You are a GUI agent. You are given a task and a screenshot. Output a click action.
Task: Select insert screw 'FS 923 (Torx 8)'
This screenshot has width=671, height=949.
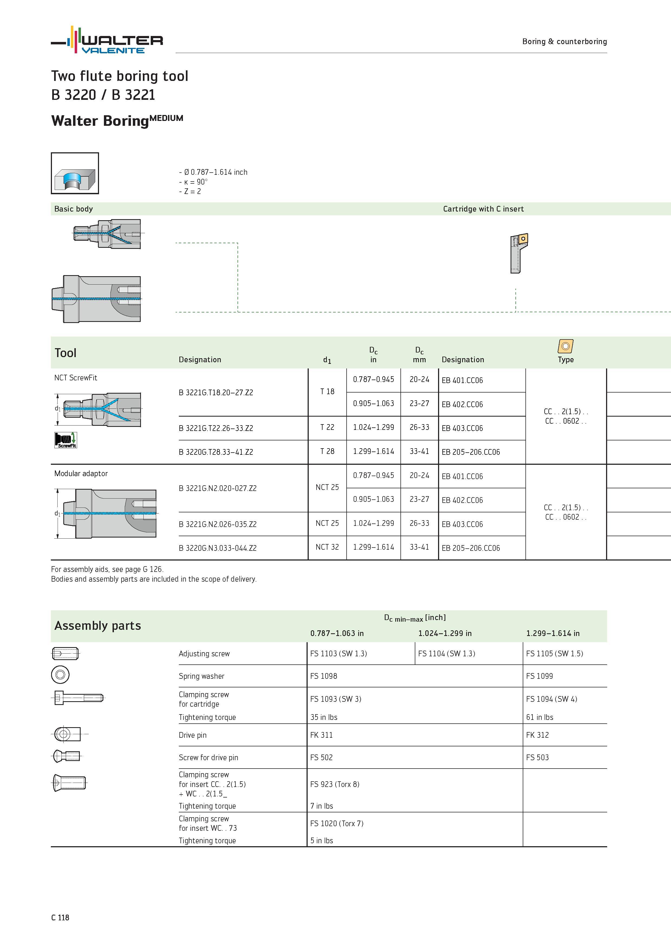(x=335, y=784)
